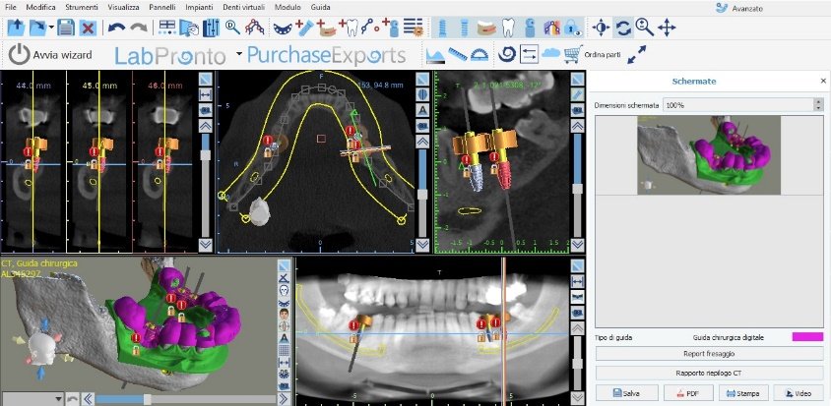831x406 pixels.
Task: Select the protractor angle measurement tool
Action: (479, 54)
